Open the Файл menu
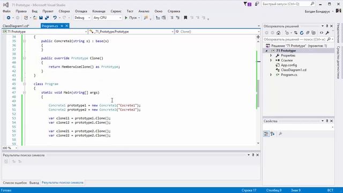The width and height of the screenshot is (343, 193). click(6, 11)
